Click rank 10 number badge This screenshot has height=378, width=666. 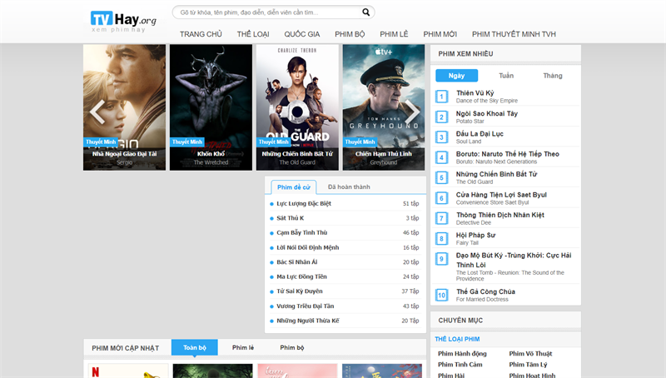click(x=441, y=296)
